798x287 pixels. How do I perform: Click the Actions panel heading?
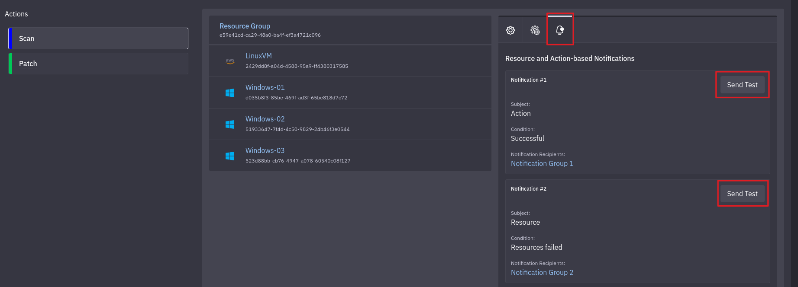(16, 14)
